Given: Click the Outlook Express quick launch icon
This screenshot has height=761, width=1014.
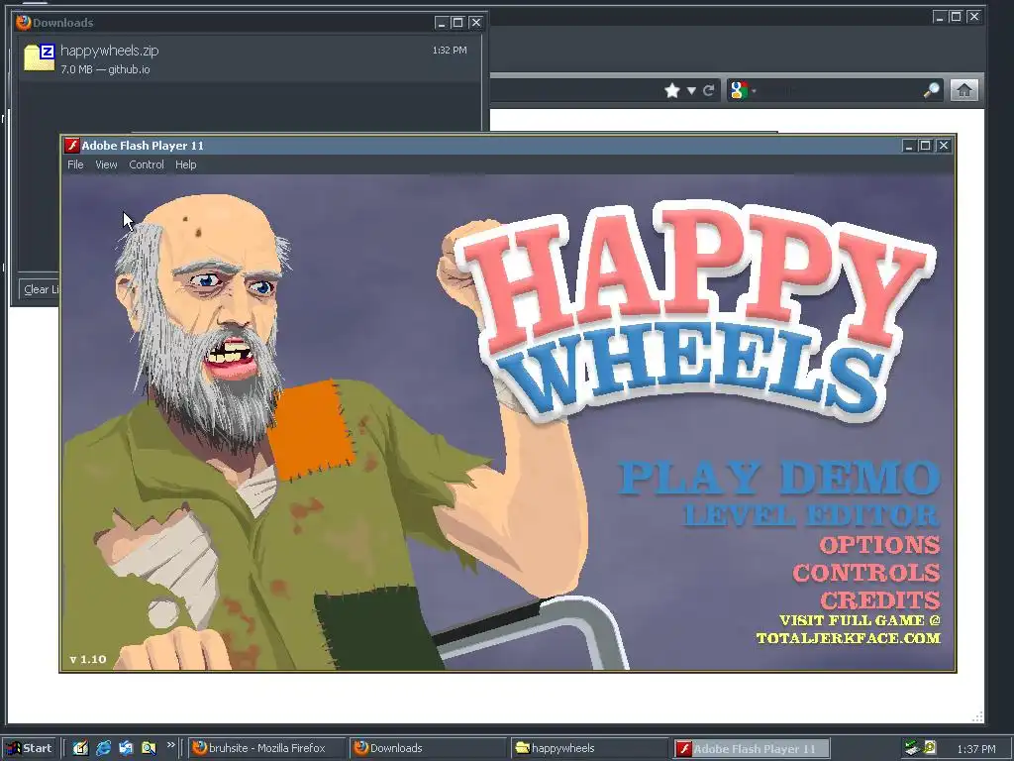Looking at the screenshot, I should tap(126, 748).
